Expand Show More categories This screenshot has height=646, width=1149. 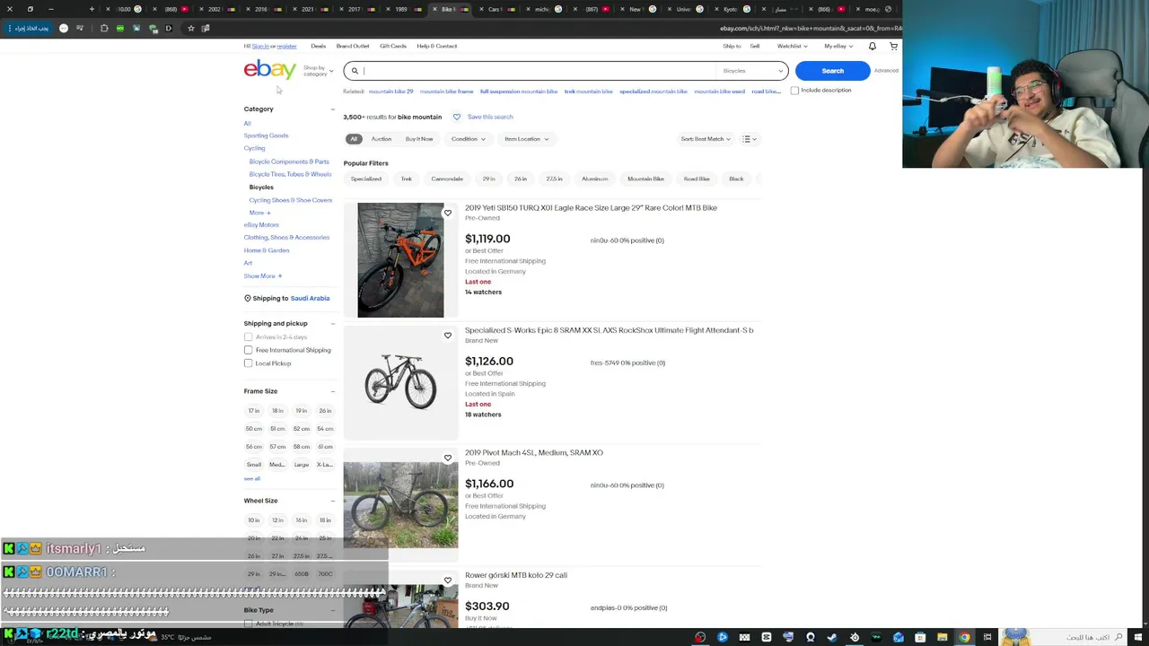click(262, 276)
